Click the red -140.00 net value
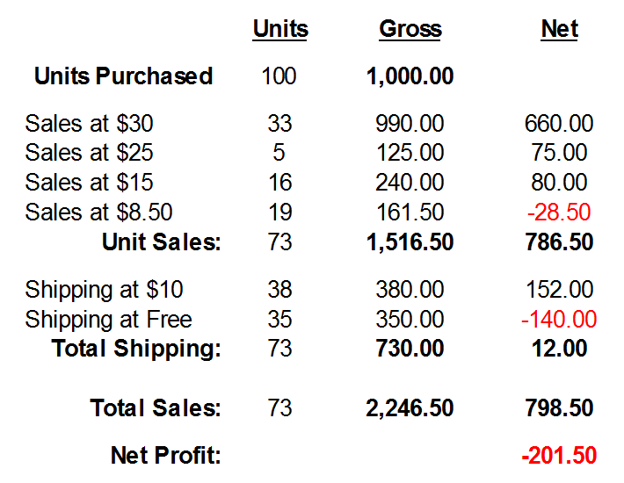The height and width of the screenshot is (483, 624). pos(559,319)
